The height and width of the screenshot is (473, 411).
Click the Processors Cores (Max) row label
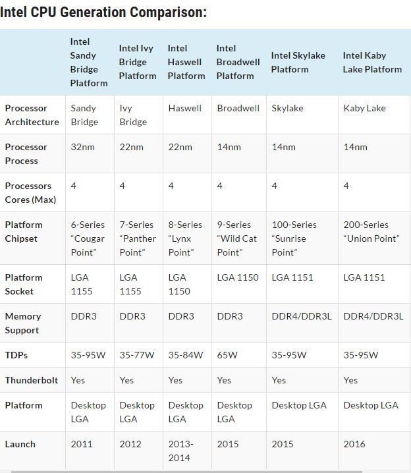[30, 193]
